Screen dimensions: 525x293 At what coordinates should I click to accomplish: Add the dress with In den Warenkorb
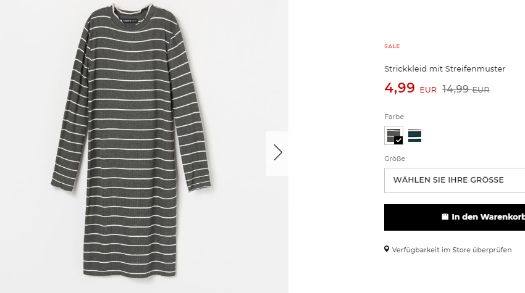pyautogui.click(x=455, y=217)
